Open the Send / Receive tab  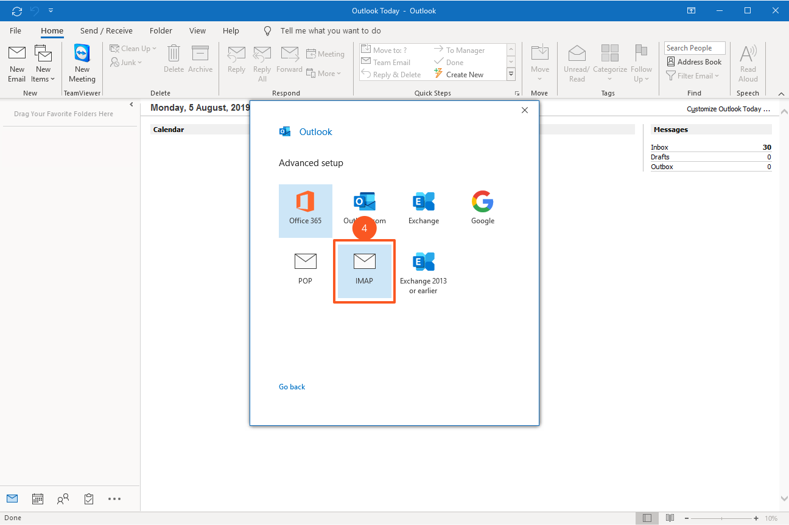pyautogui.click(x=106, y=30)
